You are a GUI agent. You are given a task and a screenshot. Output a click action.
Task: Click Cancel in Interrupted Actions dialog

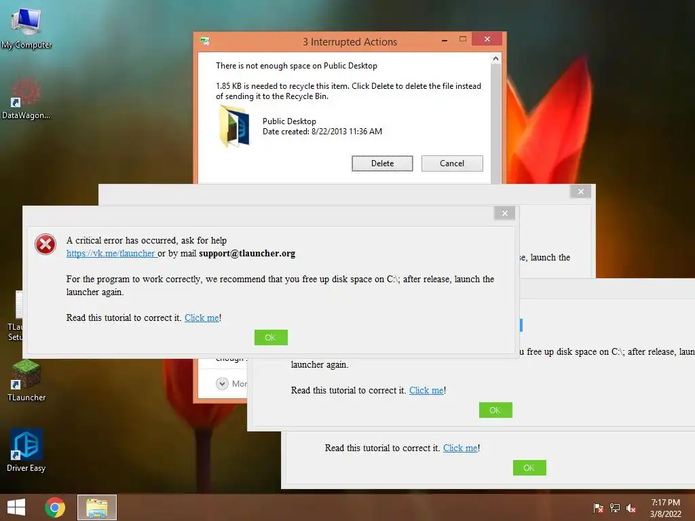tap(452, 163)
